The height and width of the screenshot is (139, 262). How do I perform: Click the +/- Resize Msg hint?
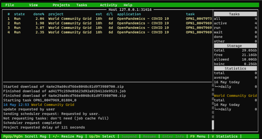pyautogui.click(x=67, y=136)
